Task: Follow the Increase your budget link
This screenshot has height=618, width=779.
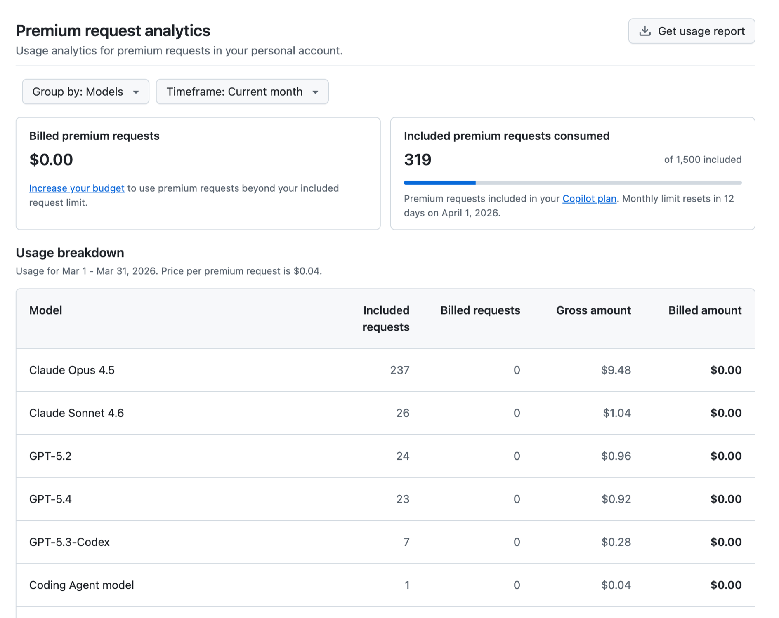Action: pyautogui.click(x=77, y=188)
